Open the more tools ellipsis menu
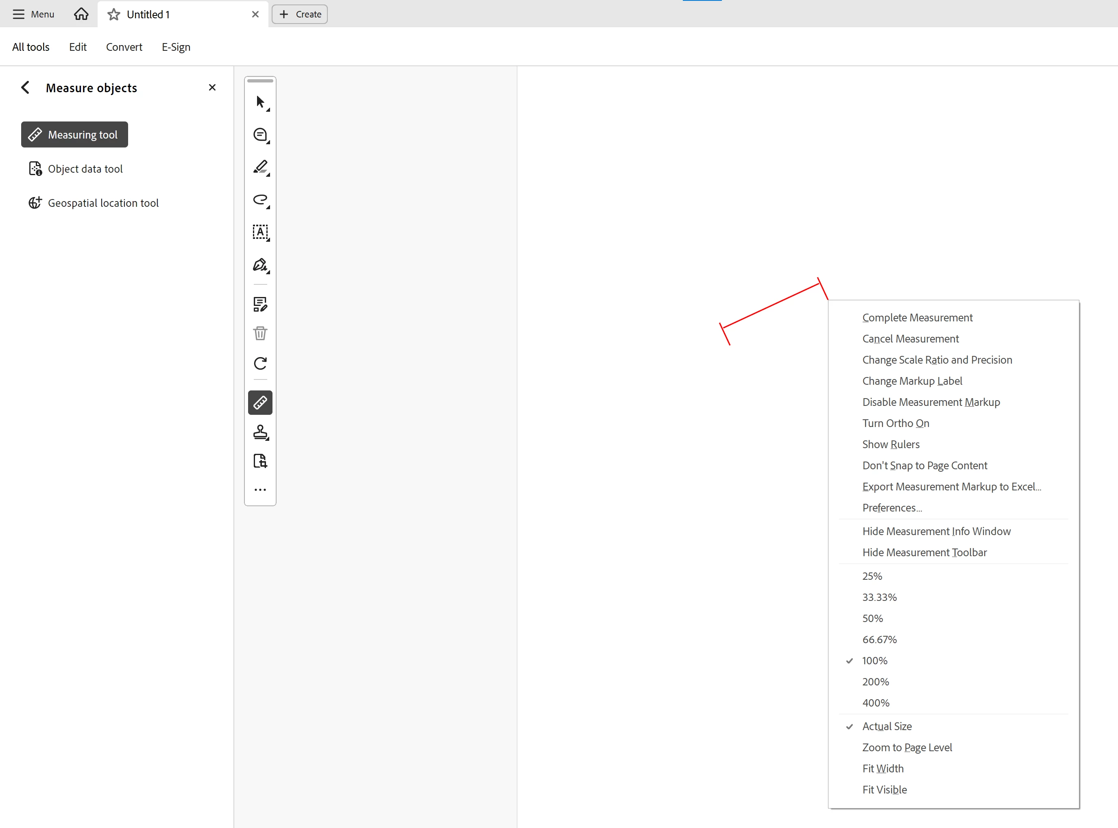1118x828 pixels. 260,490
